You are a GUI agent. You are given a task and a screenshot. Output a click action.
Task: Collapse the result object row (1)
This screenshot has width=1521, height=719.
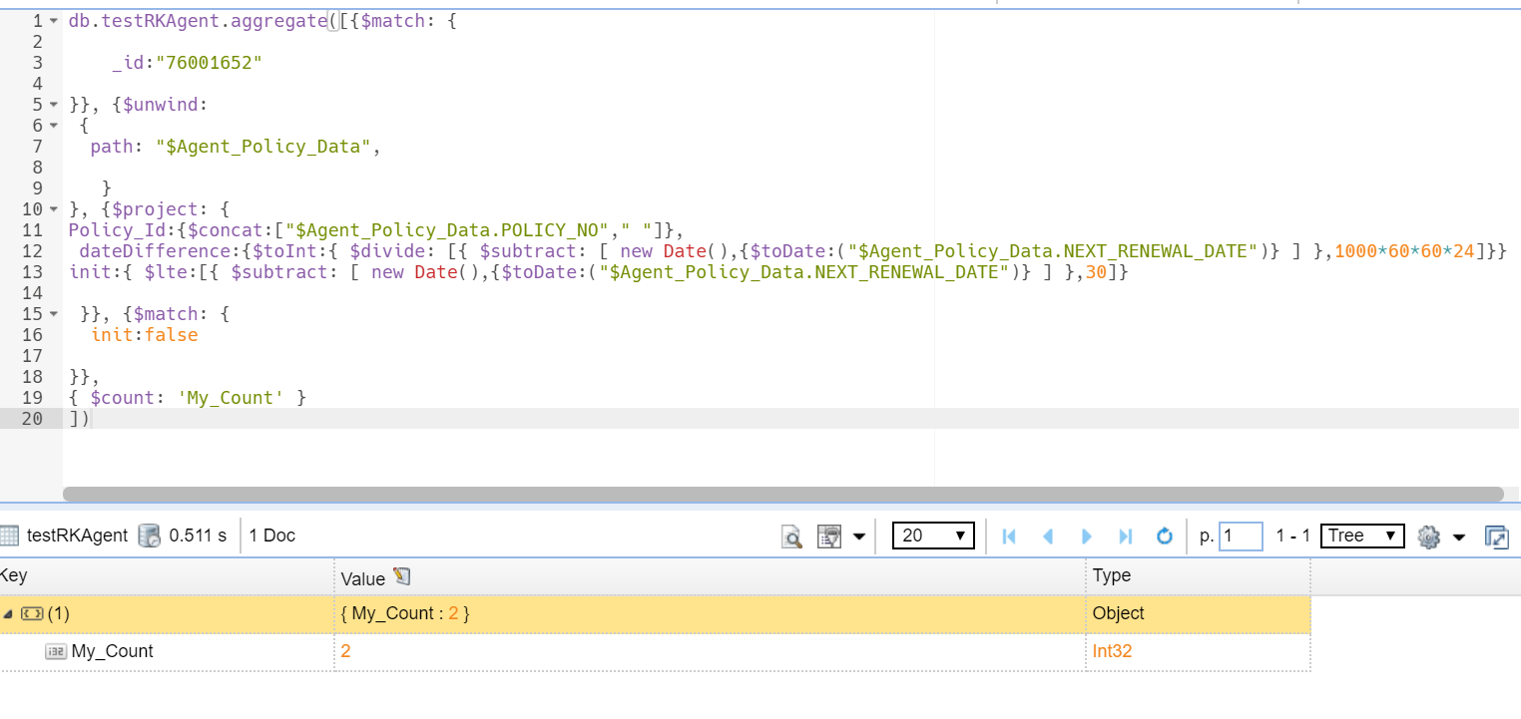pos(10,613)
